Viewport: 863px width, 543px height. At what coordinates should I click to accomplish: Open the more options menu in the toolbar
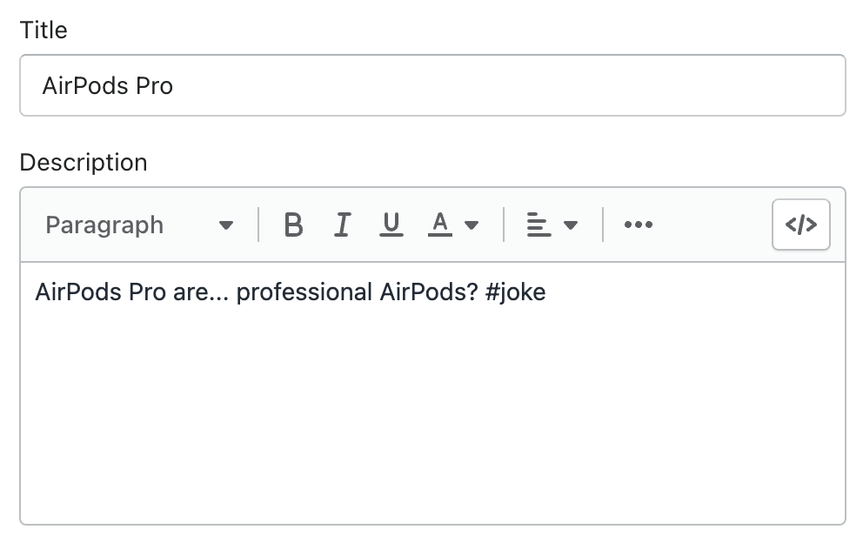(639, 225)
